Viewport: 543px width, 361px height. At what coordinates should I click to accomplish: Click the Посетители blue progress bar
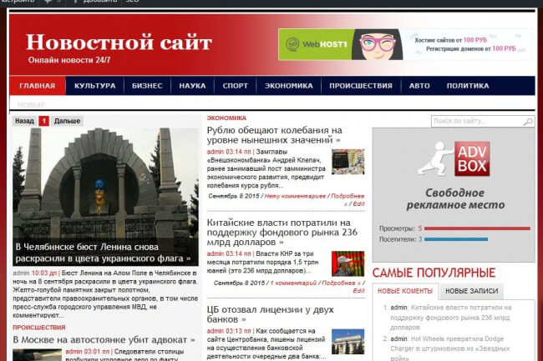click(x=456, y=239)
